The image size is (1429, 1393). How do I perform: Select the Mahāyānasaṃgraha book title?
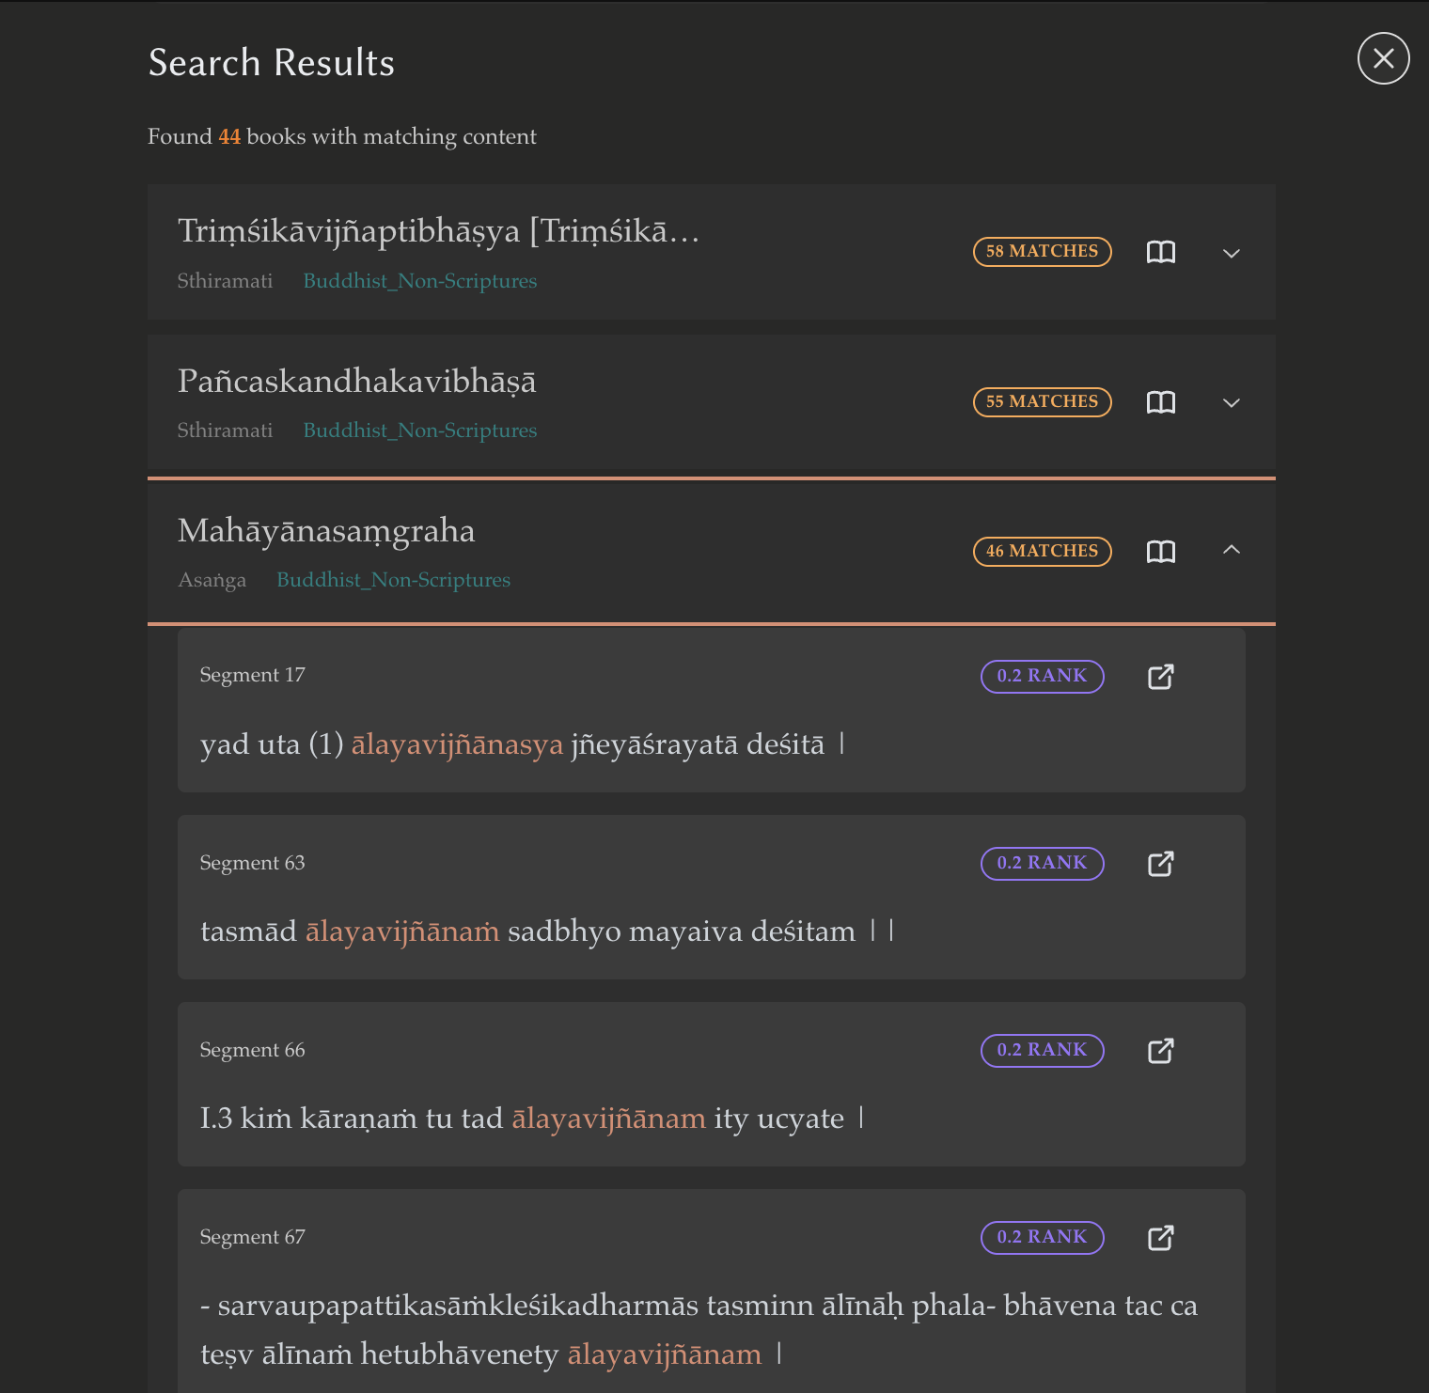[326, 531]
